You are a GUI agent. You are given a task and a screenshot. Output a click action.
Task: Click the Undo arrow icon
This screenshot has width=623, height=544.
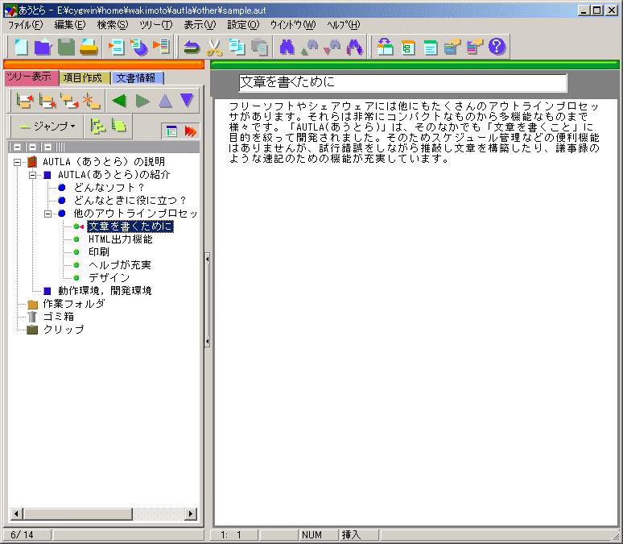pos(192,47)
